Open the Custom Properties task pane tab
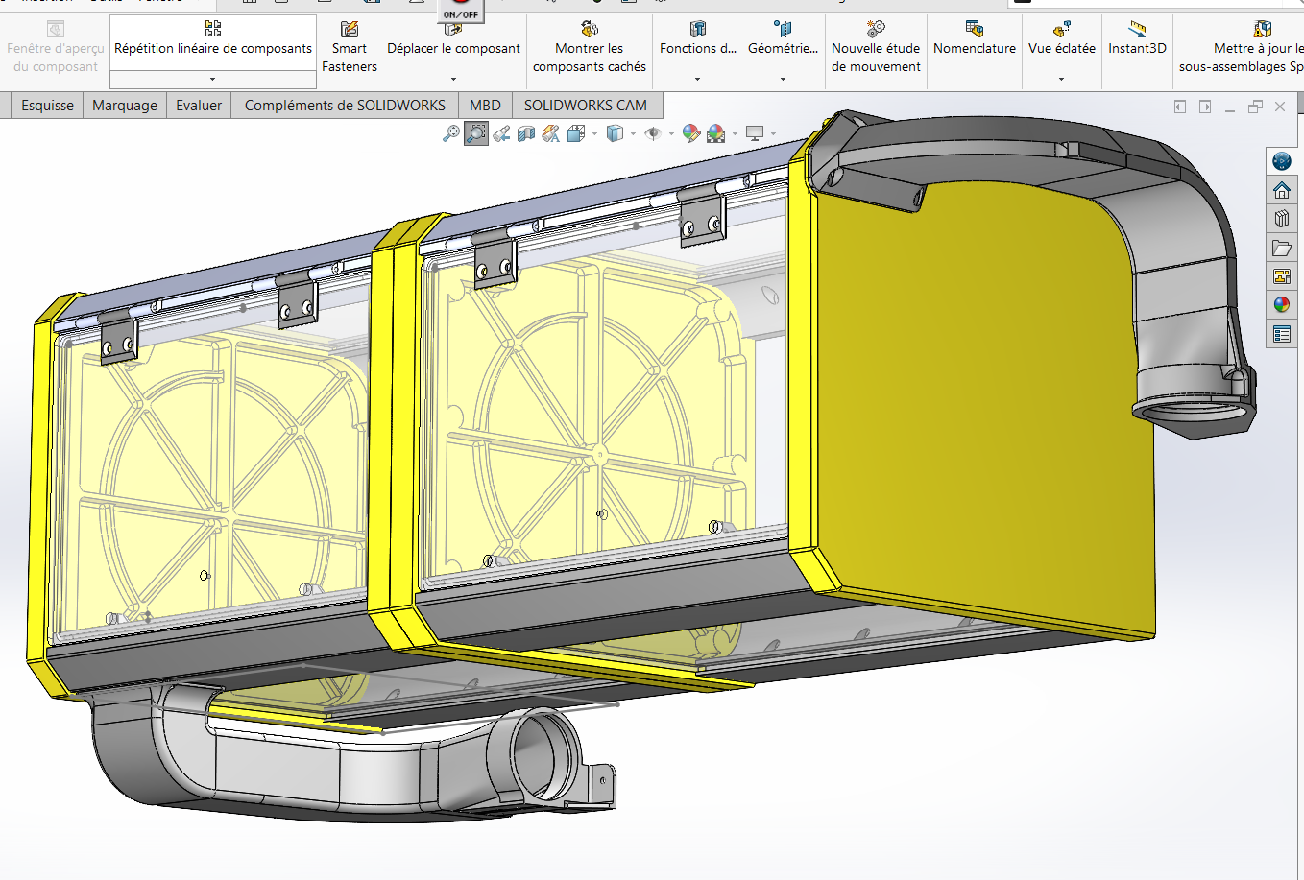The width and height of the screenshot is (1304, 880). 1282,334
